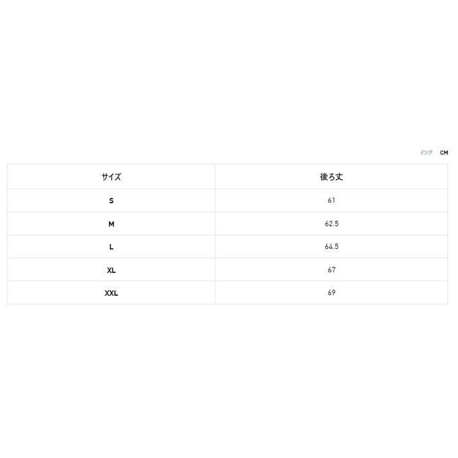Click the 後ろ丈 column header

pyautogui.click(x=331, y=177)
